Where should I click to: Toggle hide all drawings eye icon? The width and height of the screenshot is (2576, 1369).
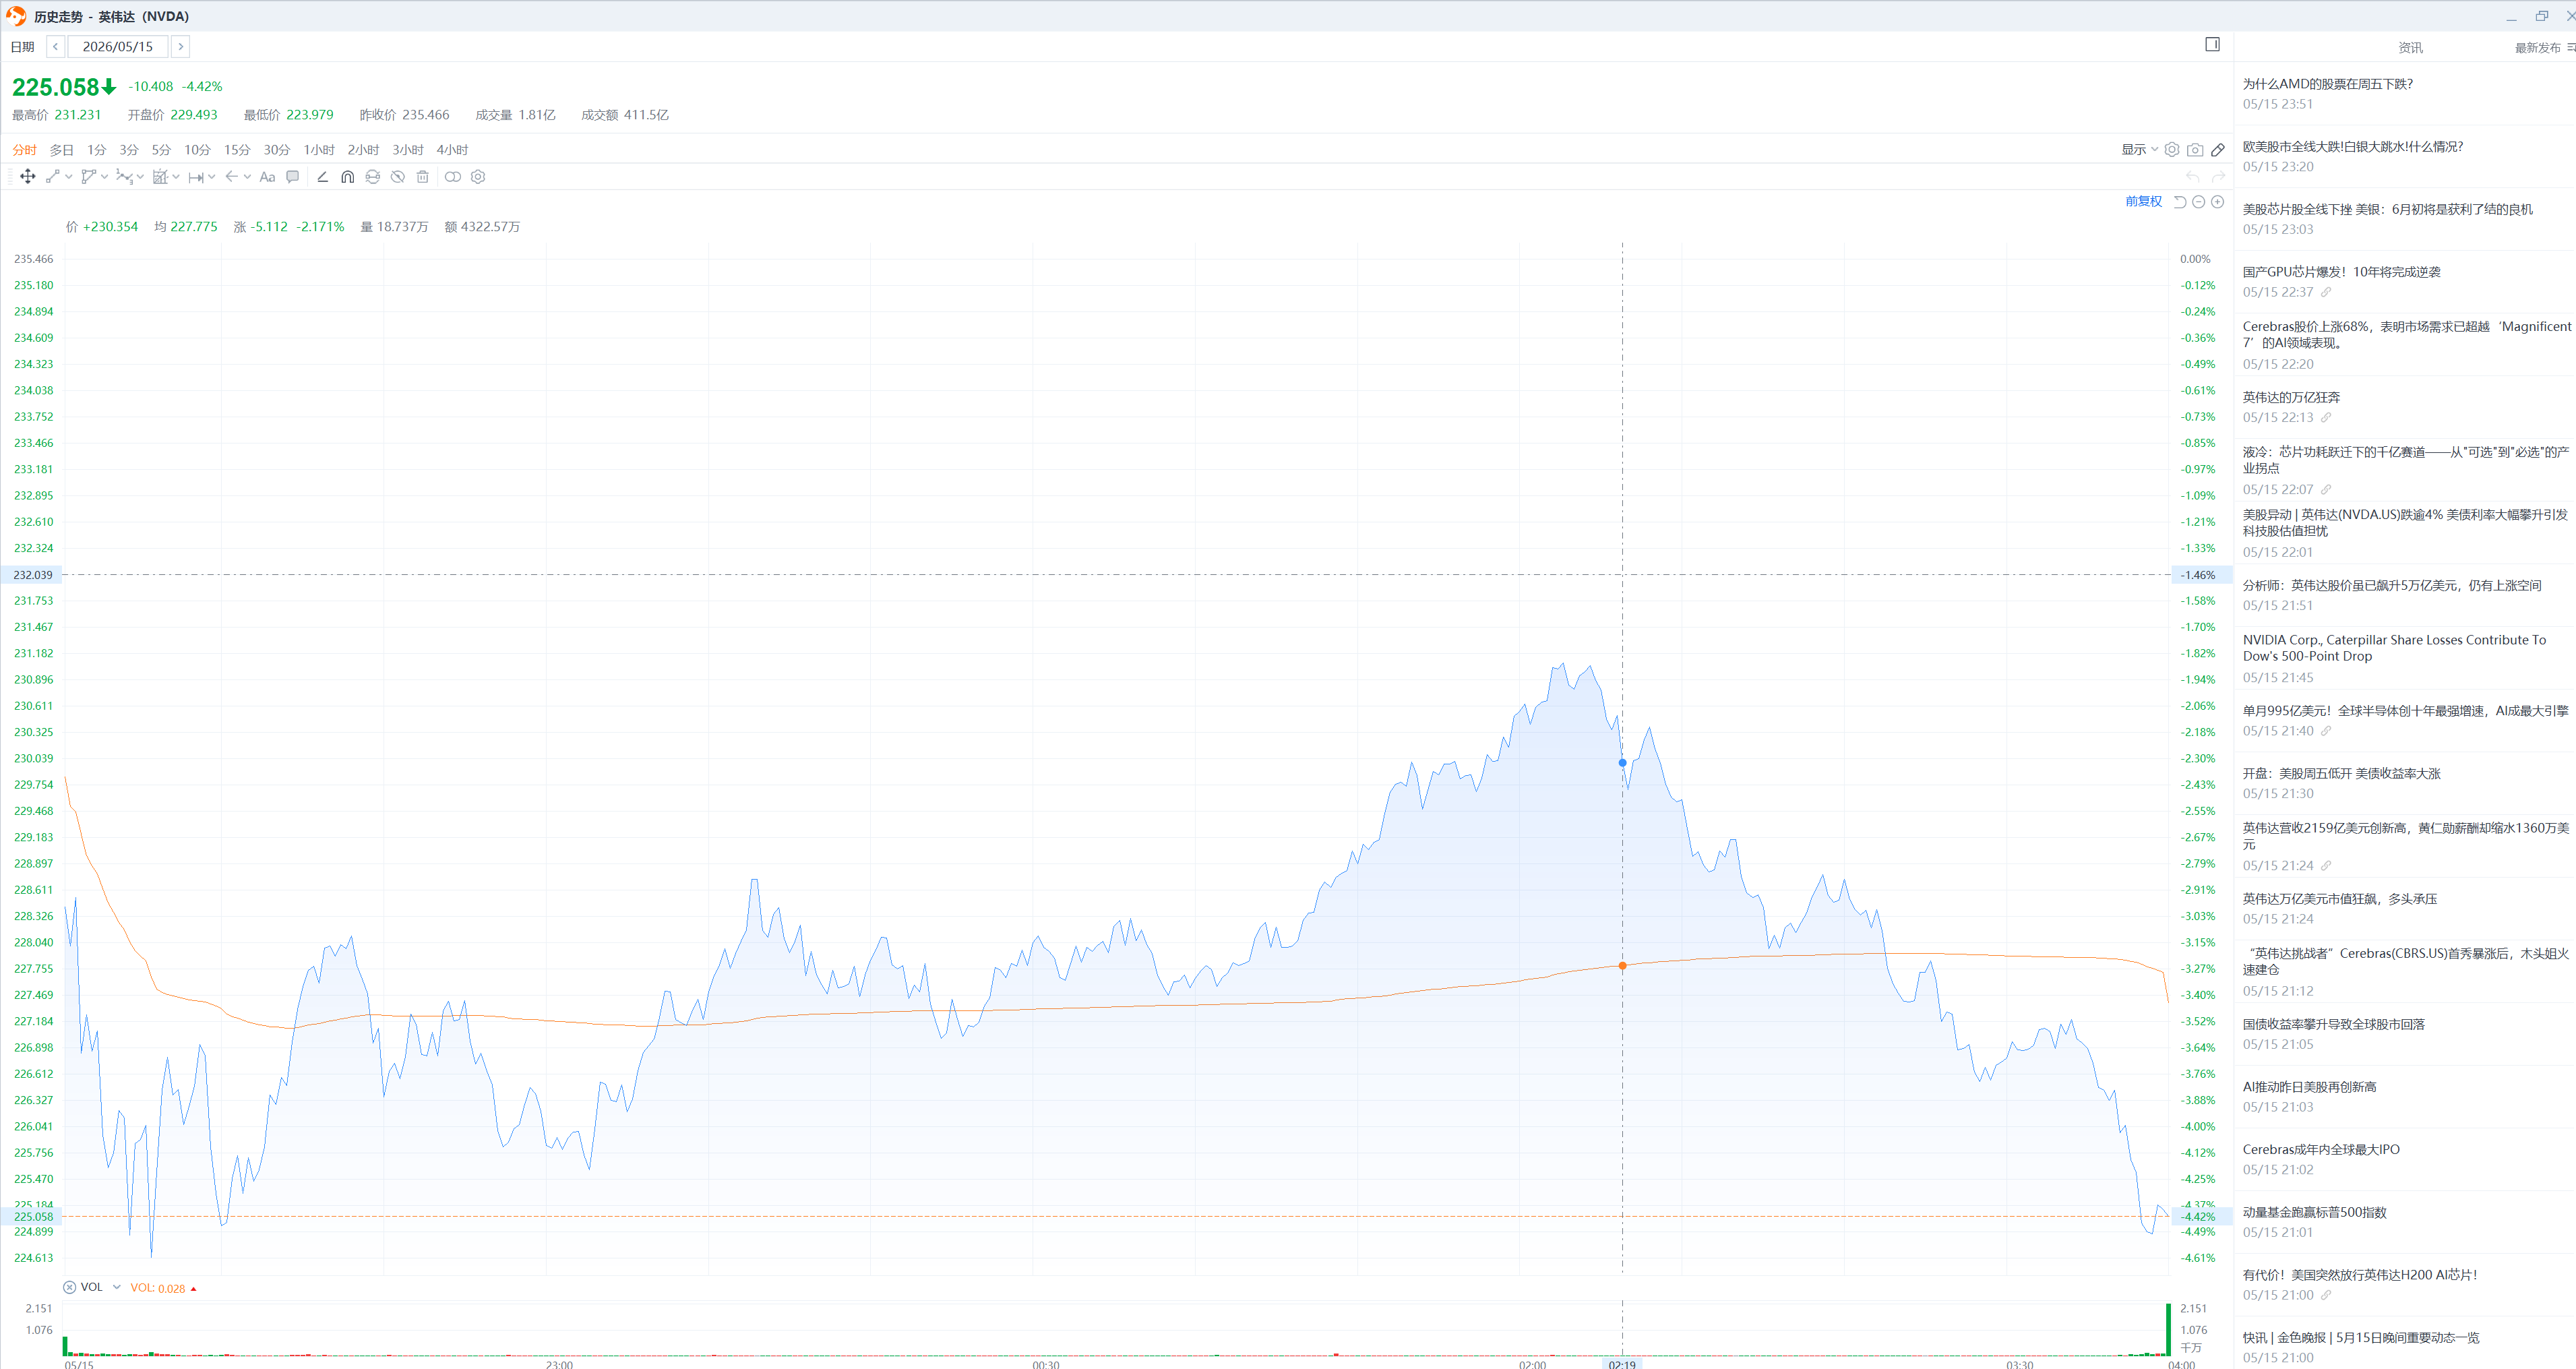pos(398,177)
